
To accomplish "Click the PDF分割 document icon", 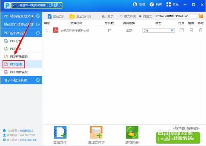I will [x=6, y=41].
